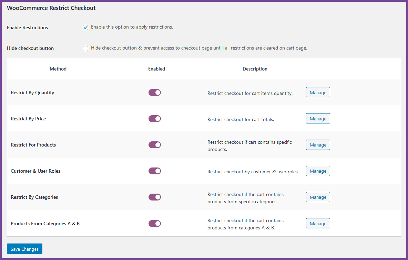The image size is (408, 260).
Task: Open Manage for Restrict By Price
Action: (x=318, y=118)
